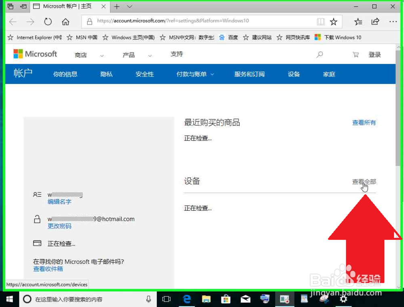This screenshot has width=404, height=307.
Task: Switch to the 隐私 tab
Action: 106,74
